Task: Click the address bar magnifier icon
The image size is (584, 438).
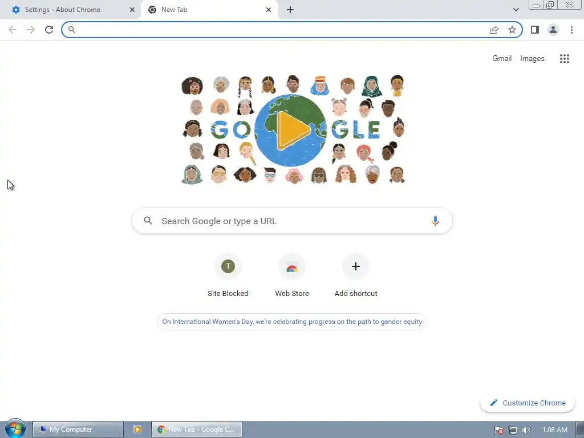Action: pos(71,30)
